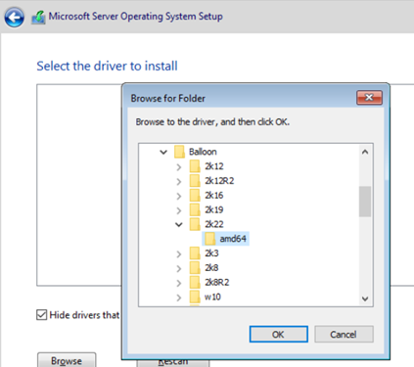Click the folder tree scrollbar thumb
Viewport: 414px width, 367px height.
365,202
